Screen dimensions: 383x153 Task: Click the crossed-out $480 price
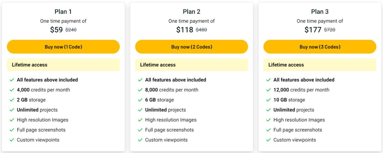tap(201, 30)
